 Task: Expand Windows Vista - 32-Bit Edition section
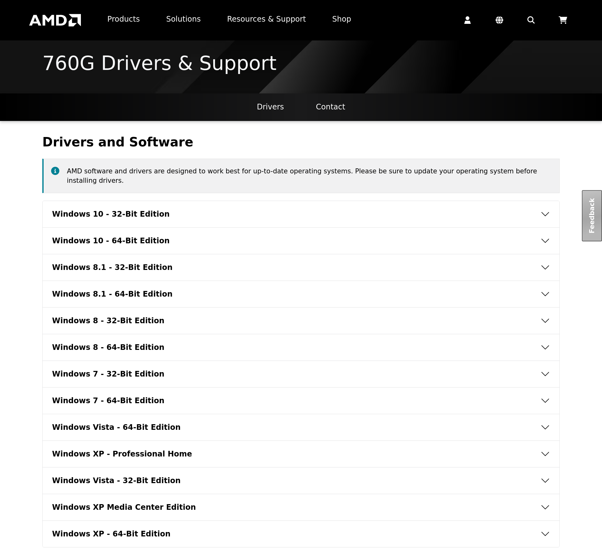point(116,481)
